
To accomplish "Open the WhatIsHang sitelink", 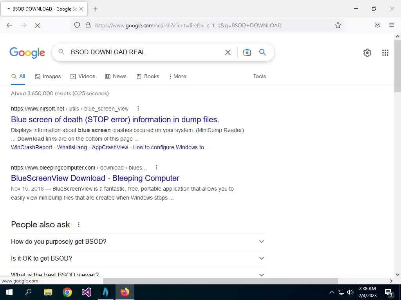I will click(72, 147).
